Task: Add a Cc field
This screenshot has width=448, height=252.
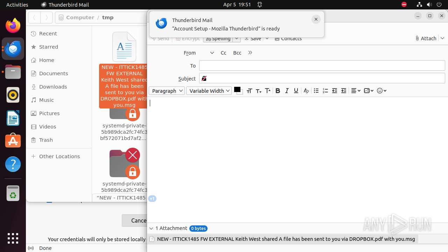Action: 223,53
